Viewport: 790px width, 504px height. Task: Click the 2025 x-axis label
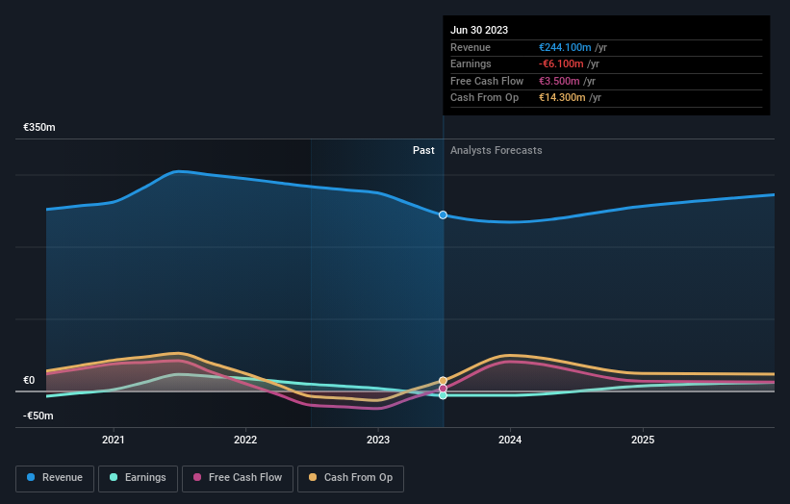(643, 441)
